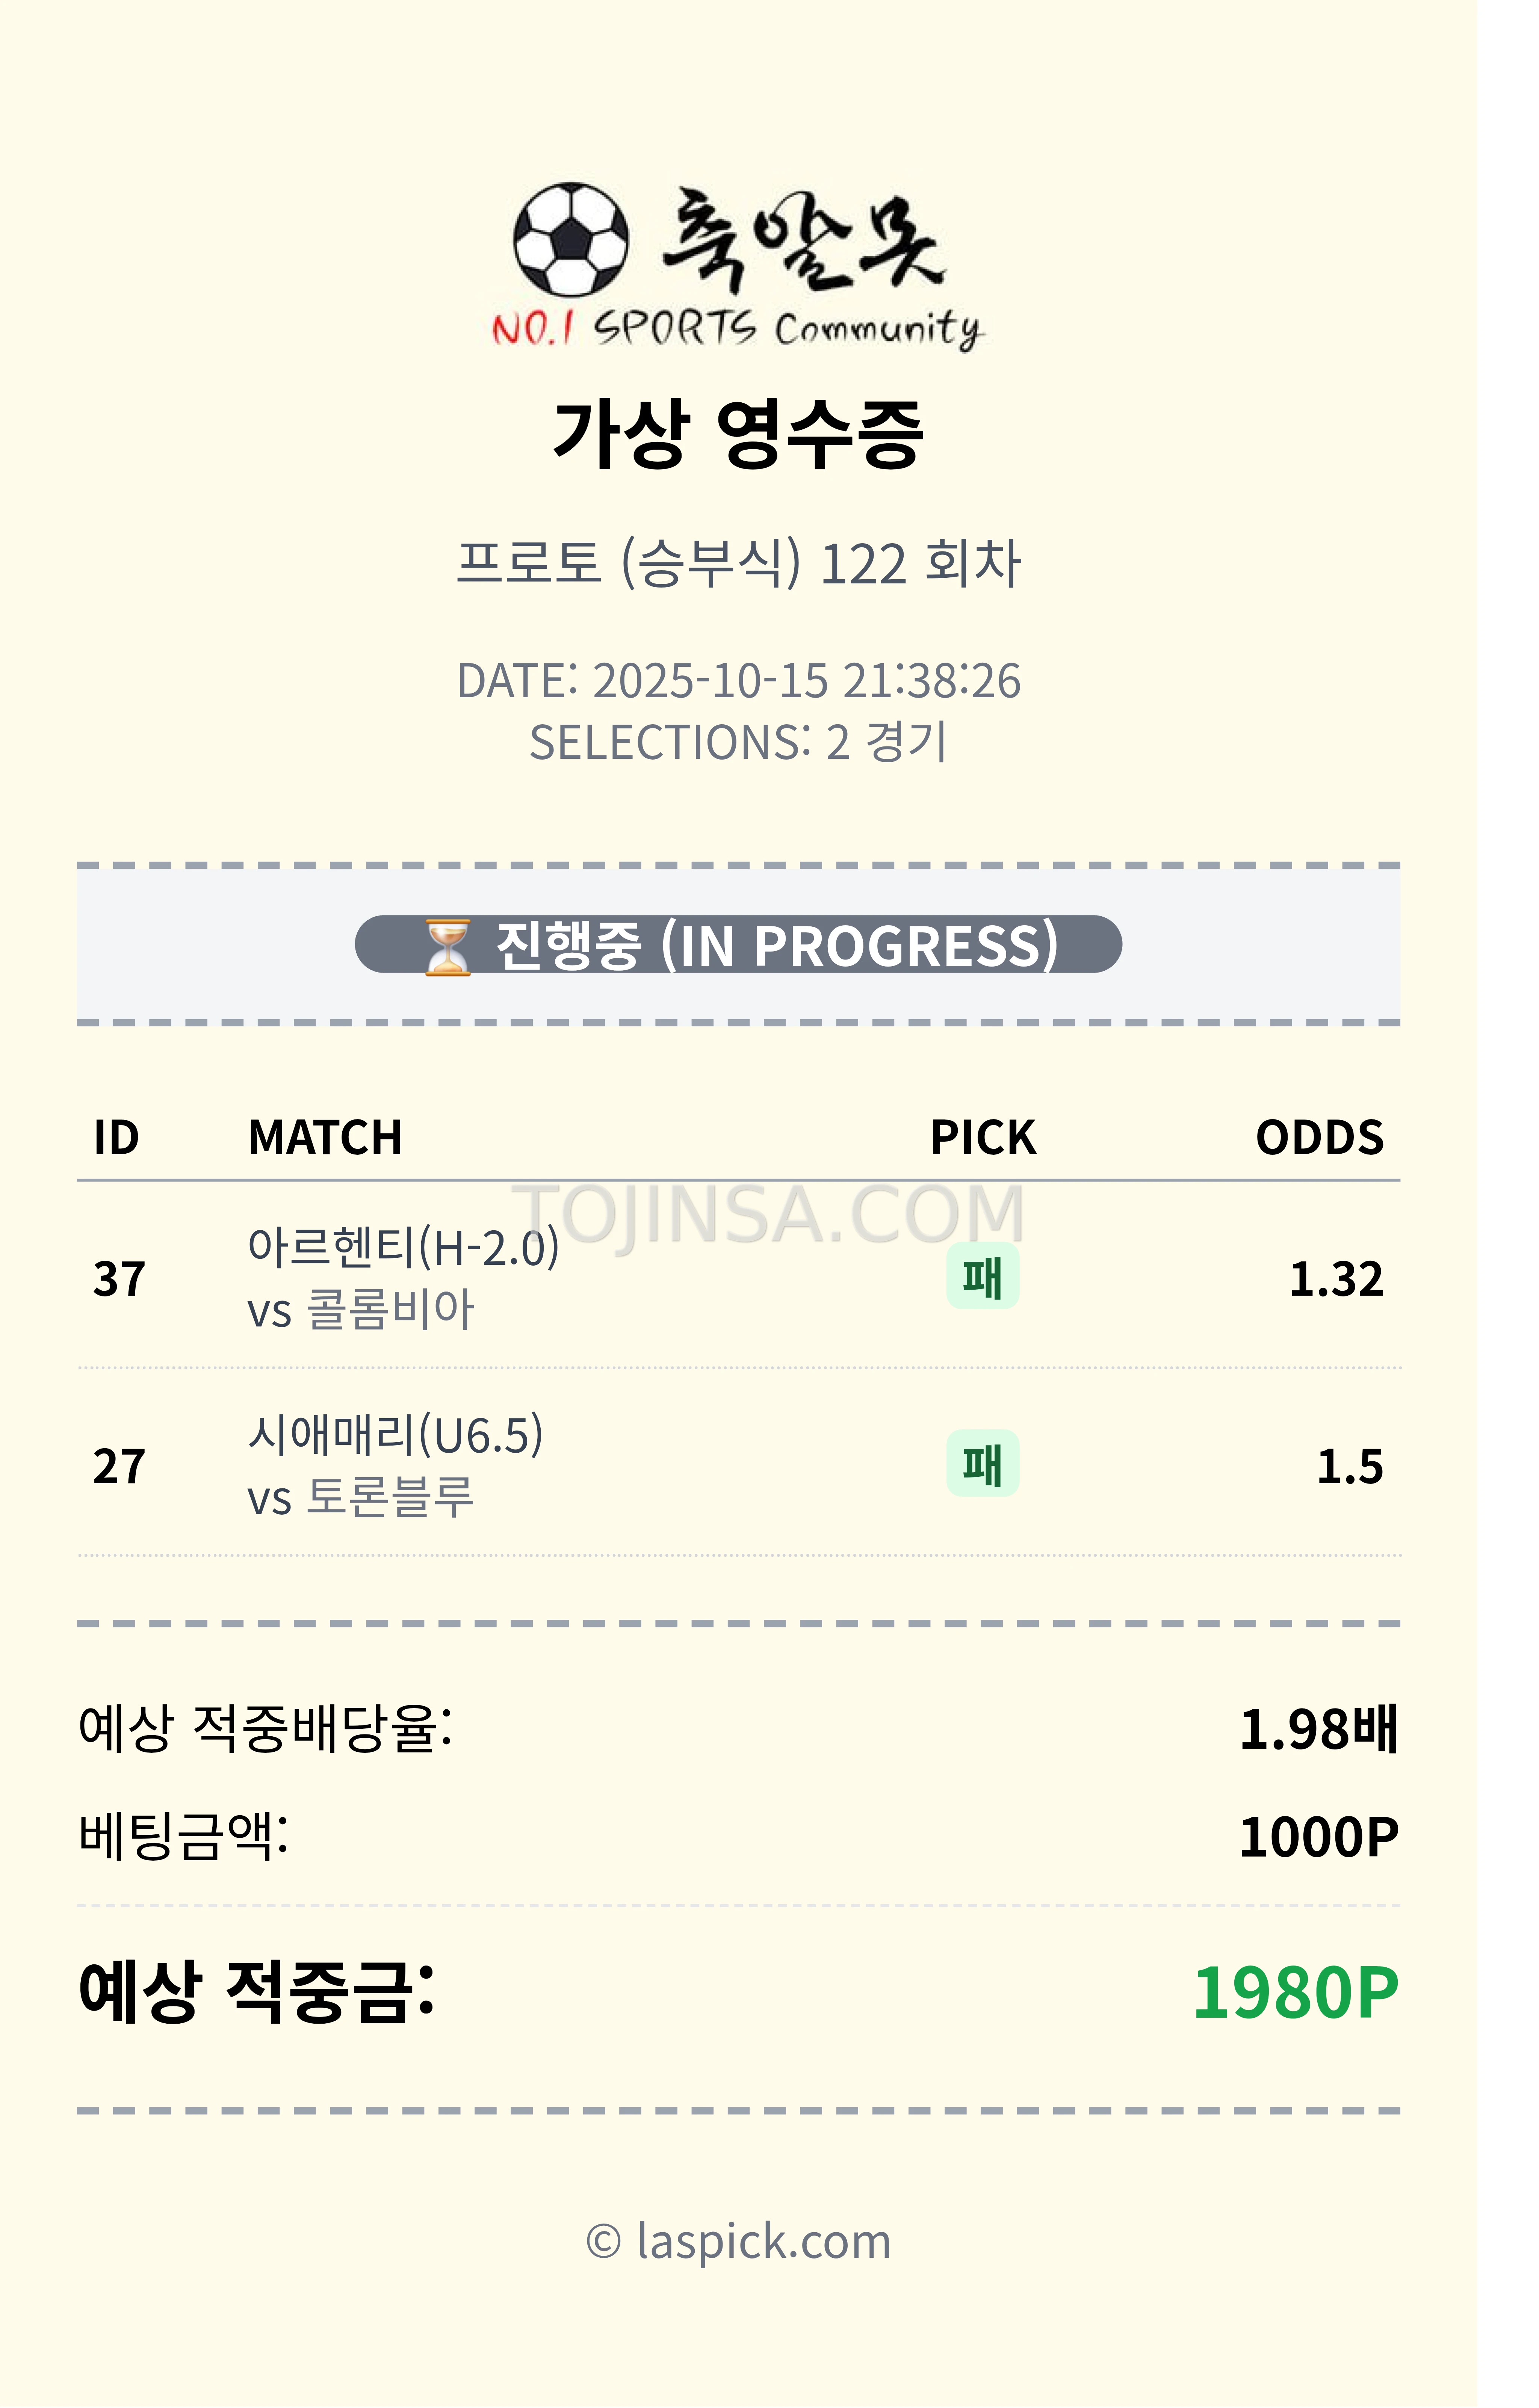
Task: Click the MATCH column header
Action: 325,1137
